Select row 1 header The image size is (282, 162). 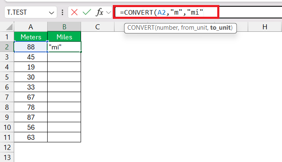7,37
